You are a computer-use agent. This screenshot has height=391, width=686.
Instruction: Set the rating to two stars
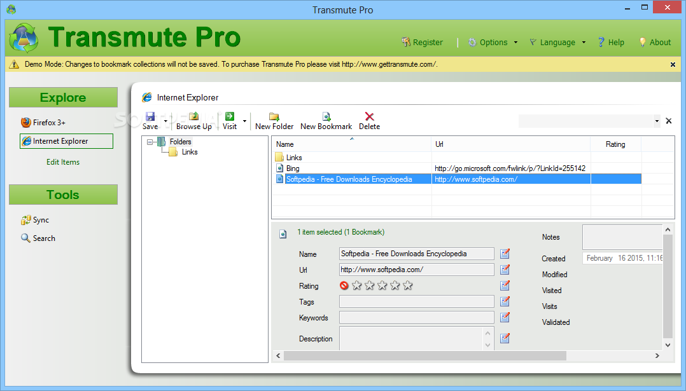click(370, 285)
